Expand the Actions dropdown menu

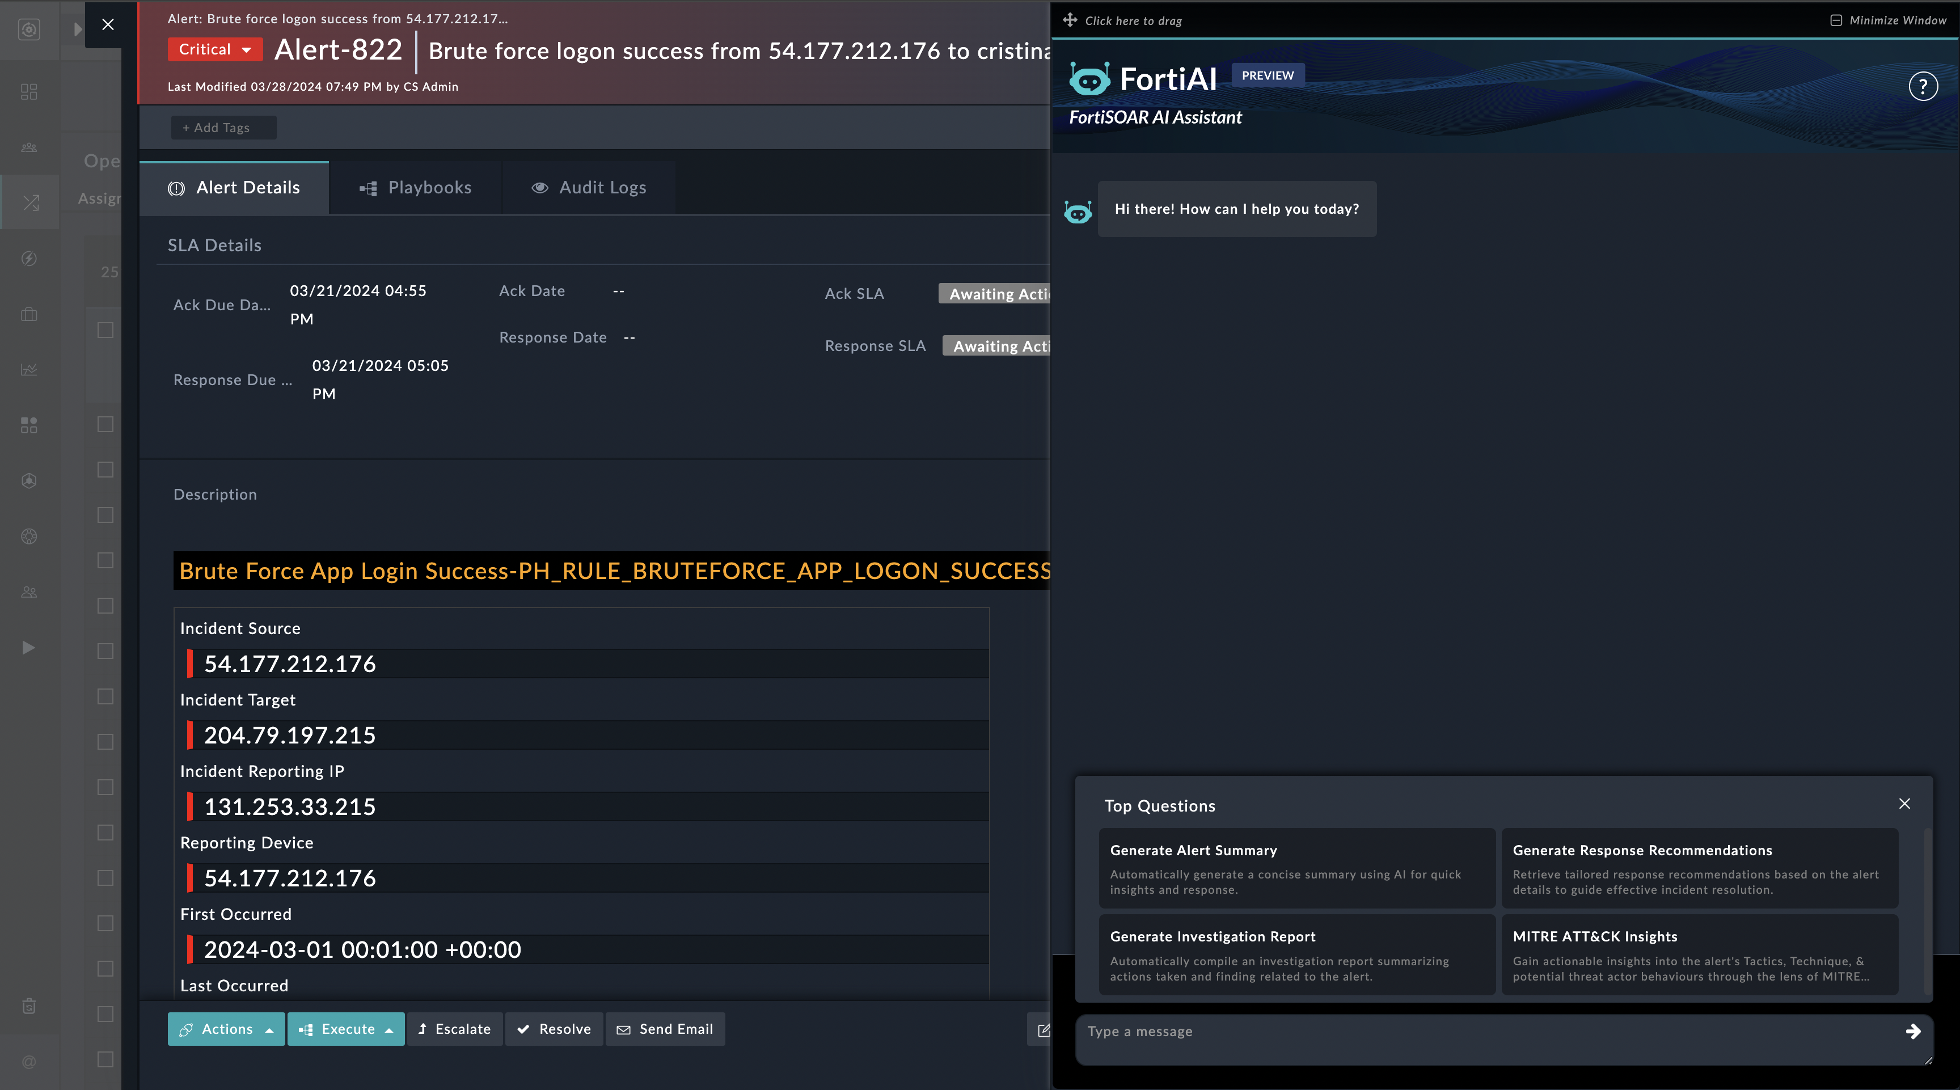point(226,1029)
